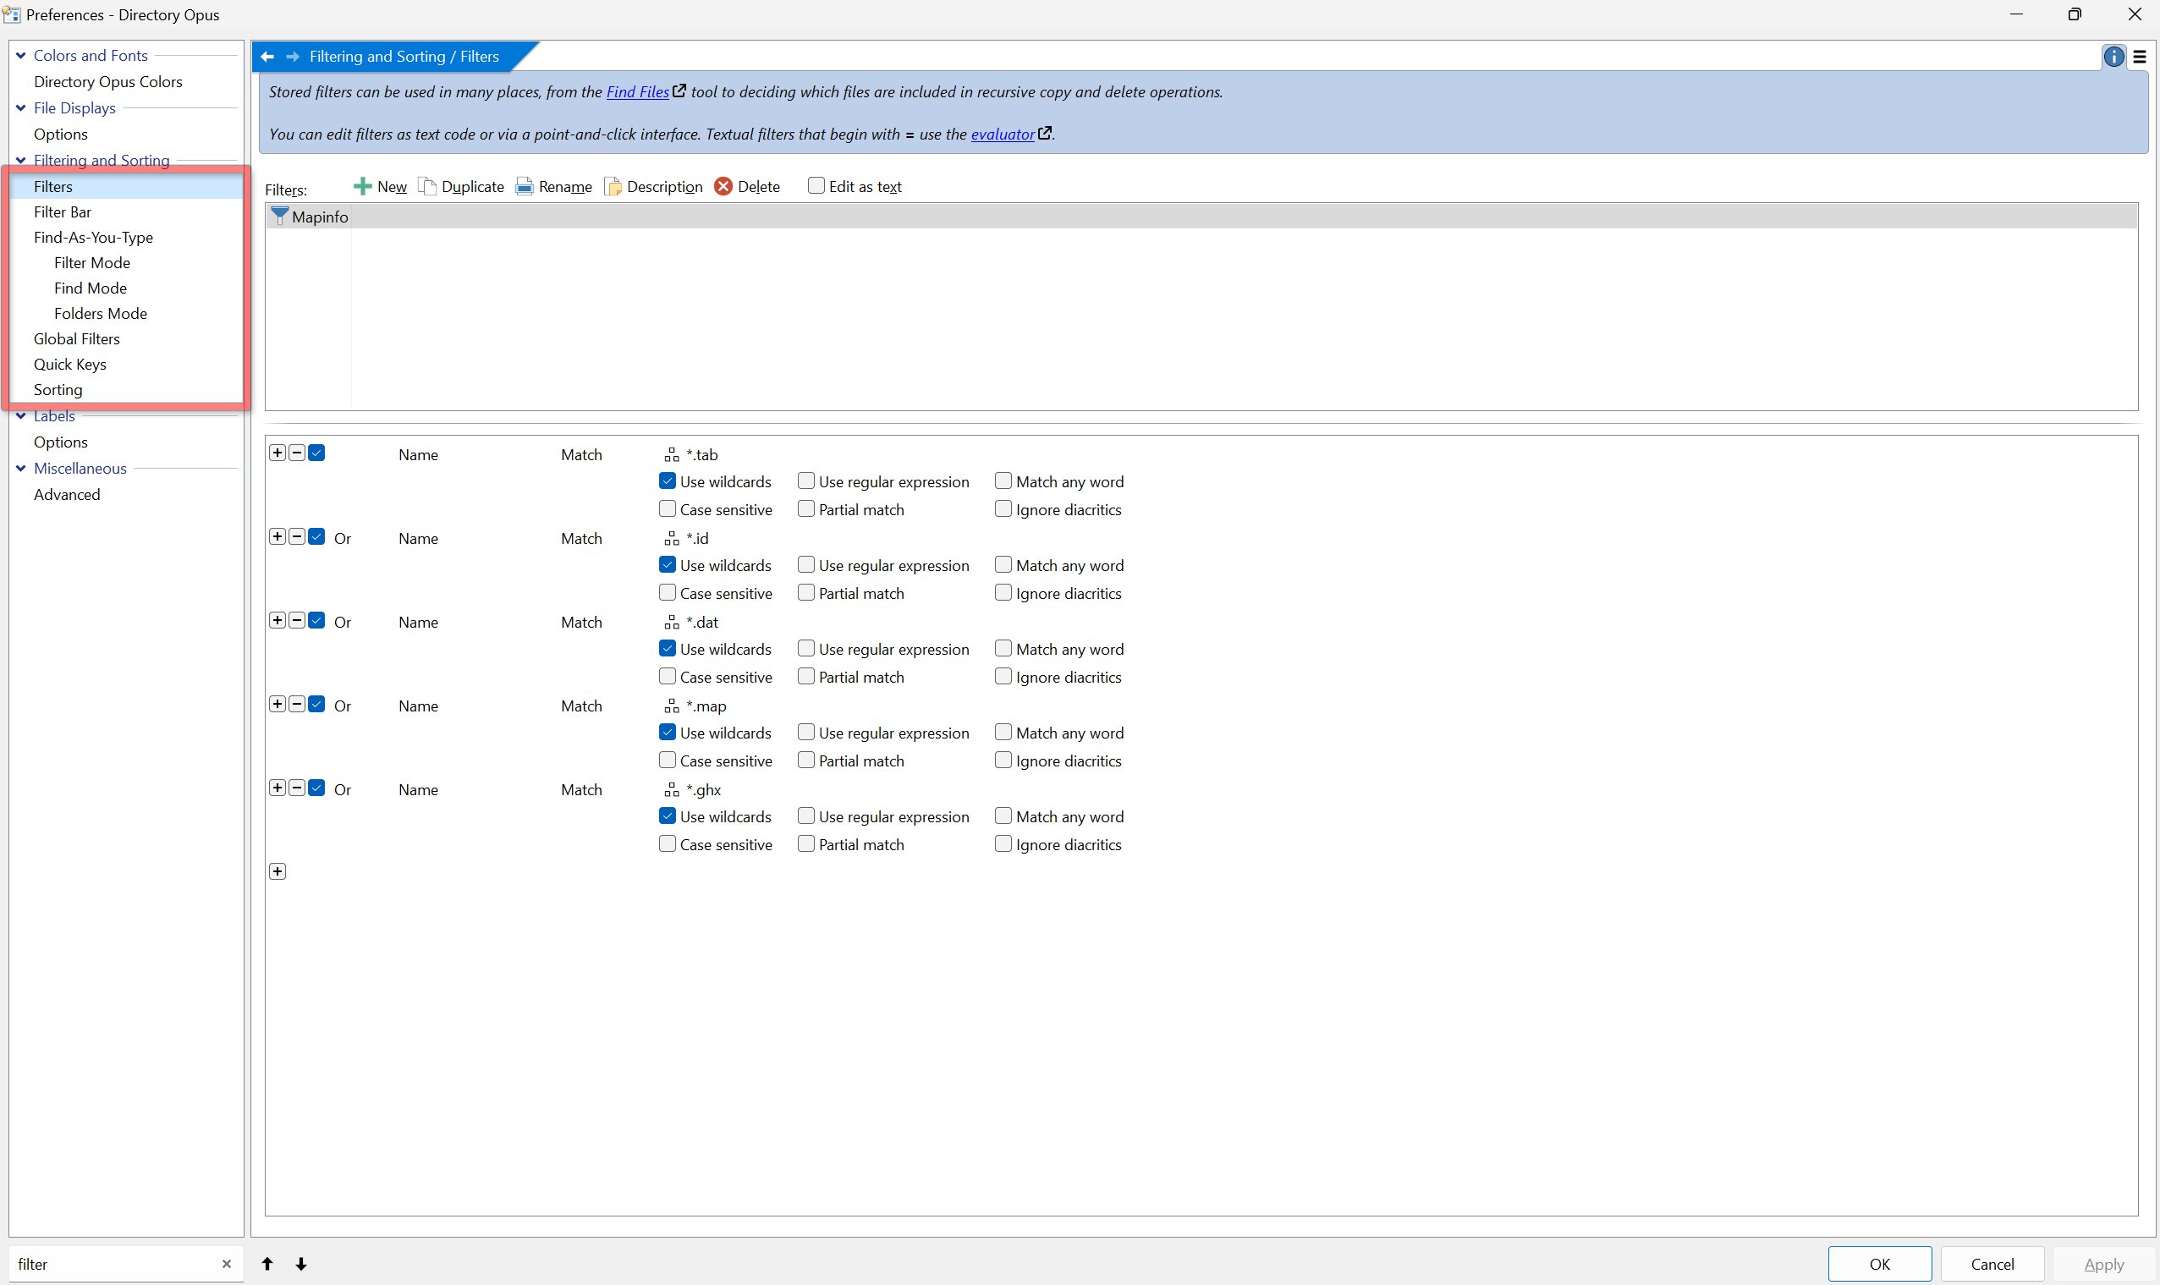This screenshot has width=2160, height=1285.
Task: Collapse the Colors and Fonts section
Action: tap(21, 56)
